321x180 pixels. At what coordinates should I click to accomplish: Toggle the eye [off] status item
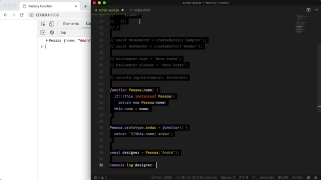coord(283,177)
